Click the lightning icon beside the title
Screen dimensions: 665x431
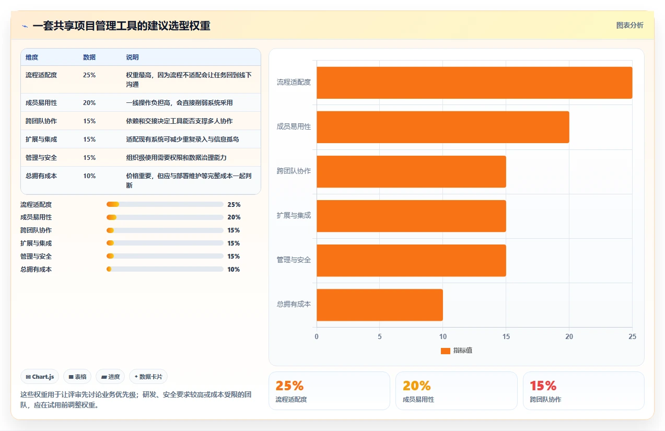(x=25, y=26)
